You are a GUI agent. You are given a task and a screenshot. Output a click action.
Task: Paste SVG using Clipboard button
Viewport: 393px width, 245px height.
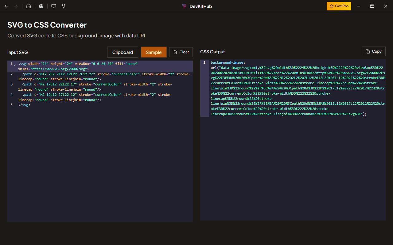click(123, 52)
